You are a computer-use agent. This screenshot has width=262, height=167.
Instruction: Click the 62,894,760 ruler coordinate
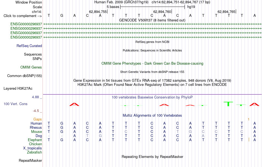tap(162, 12)
